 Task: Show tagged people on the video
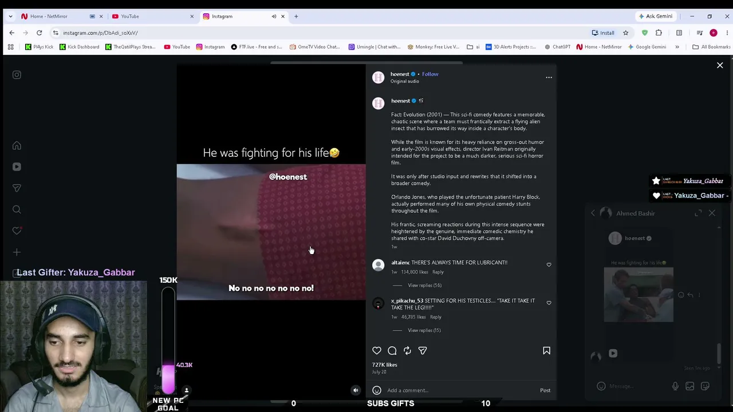pos(186,390)
